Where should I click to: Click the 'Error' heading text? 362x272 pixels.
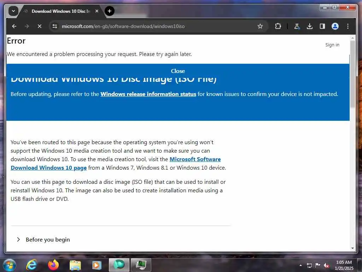[x=16, y=41]
